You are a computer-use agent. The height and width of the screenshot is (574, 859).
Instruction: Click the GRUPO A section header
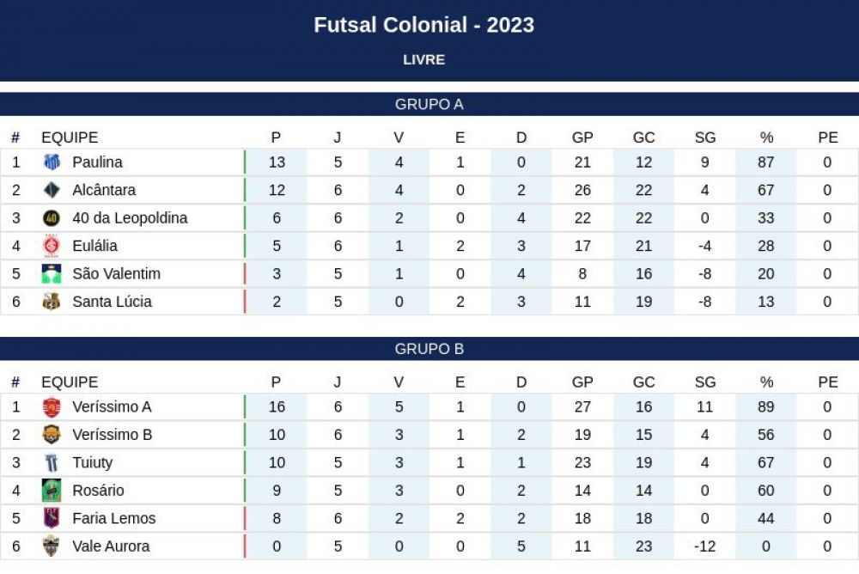[x=429, y=104]
